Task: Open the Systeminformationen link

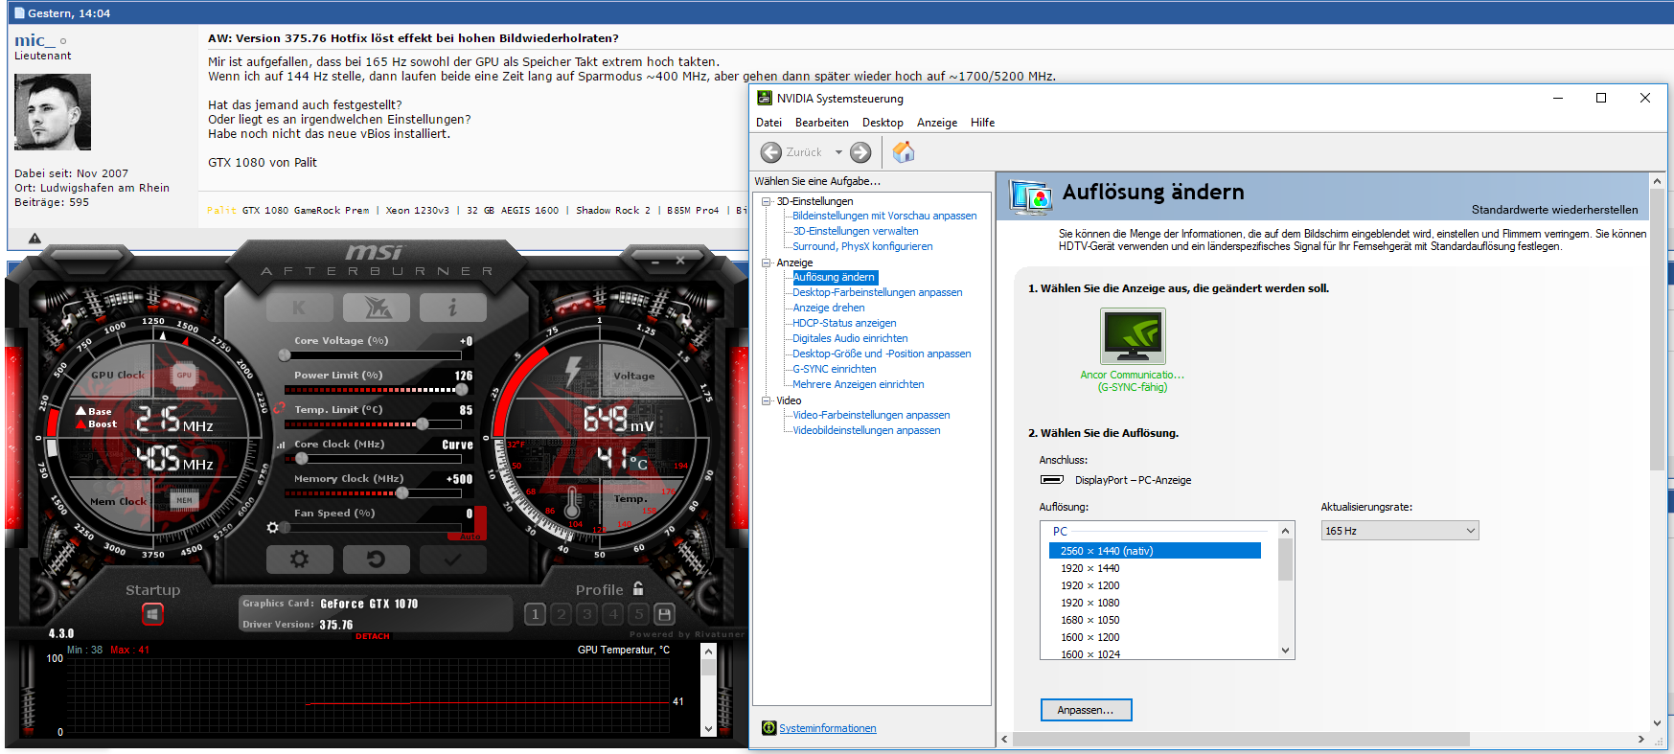Action: pyautogui.click(x=828, y=728)
